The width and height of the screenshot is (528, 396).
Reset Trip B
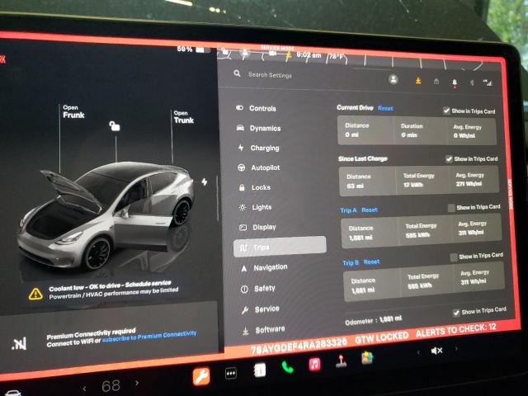point(372,262)
